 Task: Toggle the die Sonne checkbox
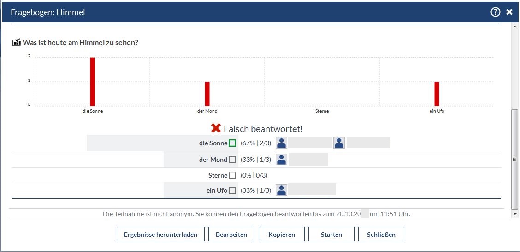coord(232,143)
